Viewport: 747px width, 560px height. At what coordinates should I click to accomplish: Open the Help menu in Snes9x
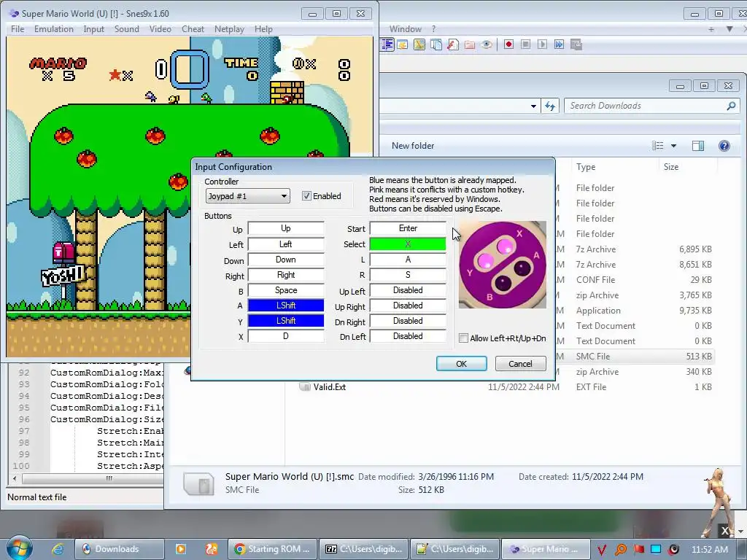[x=263, y=29]
